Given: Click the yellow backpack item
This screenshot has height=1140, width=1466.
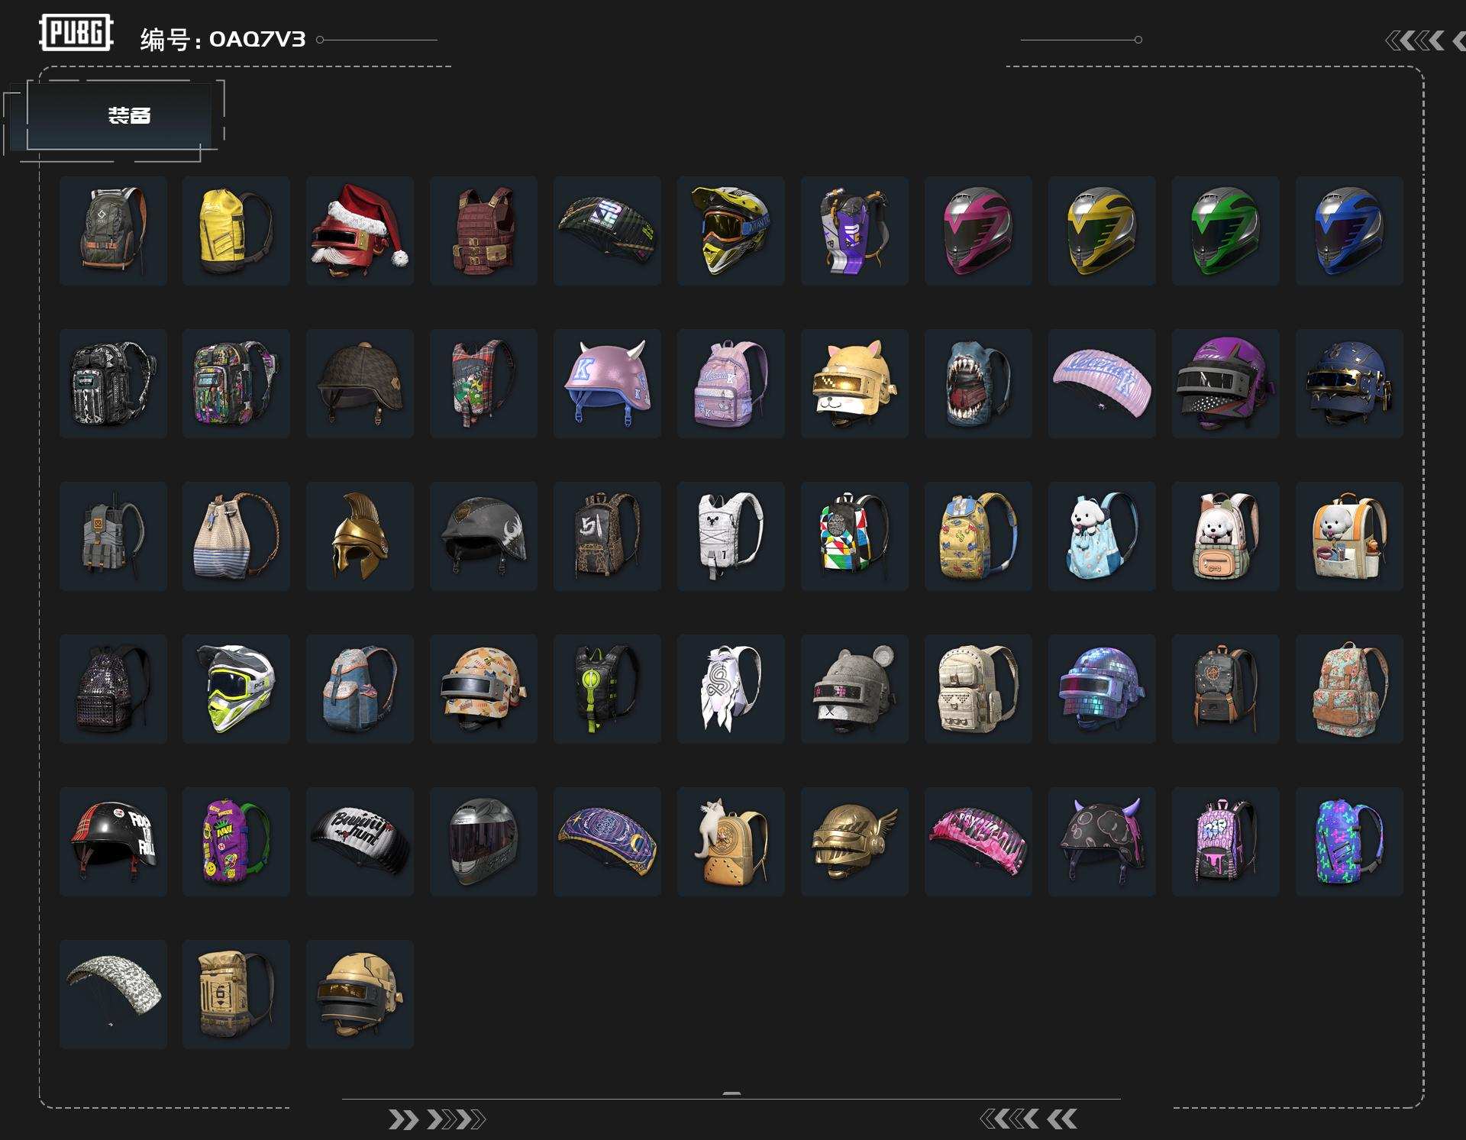Looking at the screenshot, I should point(236,231).
